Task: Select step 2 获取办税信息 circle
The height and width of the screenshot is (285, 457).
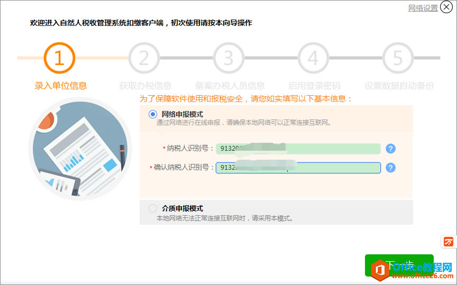Action: (144, 58)
